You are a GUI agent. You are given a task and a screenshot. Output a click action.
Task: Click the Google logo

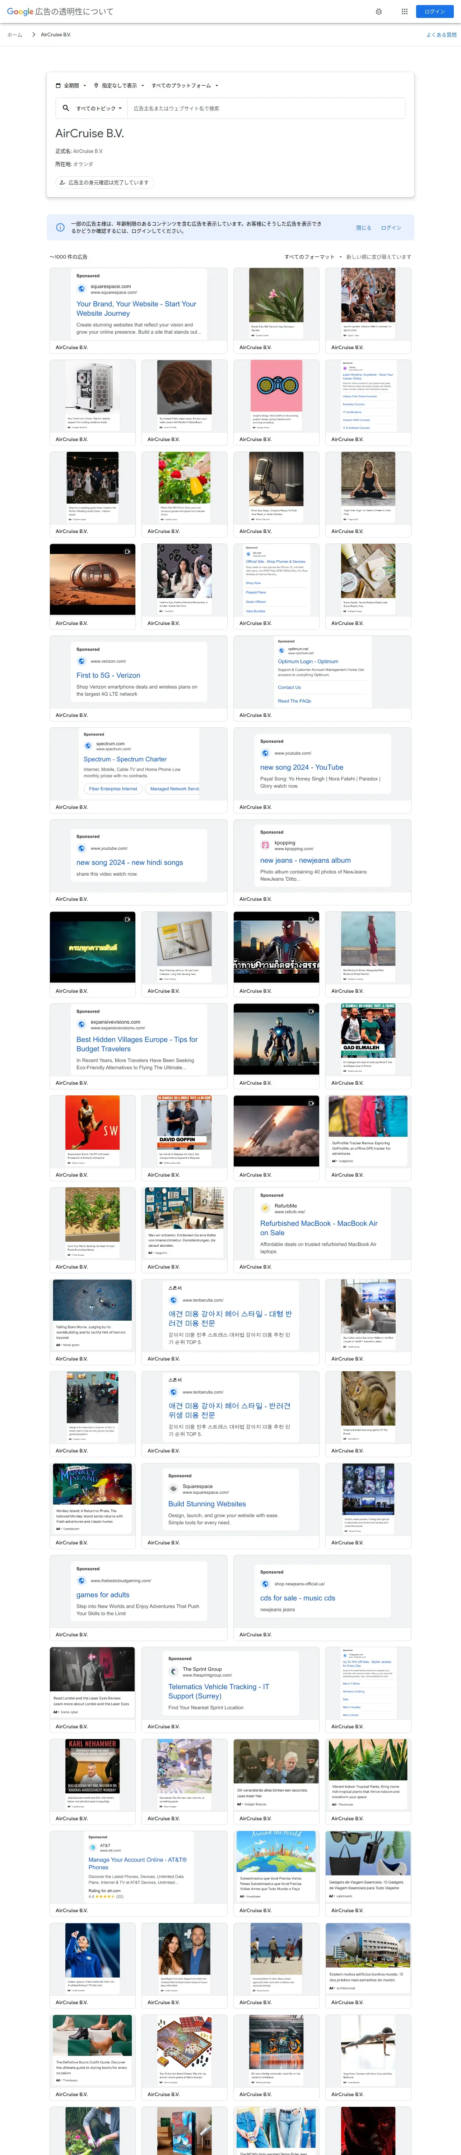(20, 12)
